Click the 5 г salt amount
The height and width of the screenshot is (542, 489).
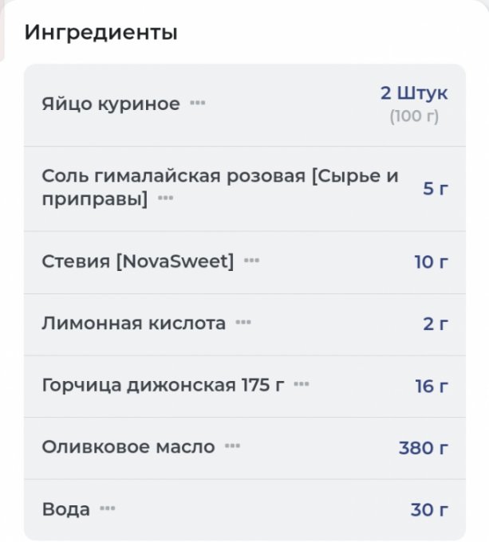tap(435, 189)
